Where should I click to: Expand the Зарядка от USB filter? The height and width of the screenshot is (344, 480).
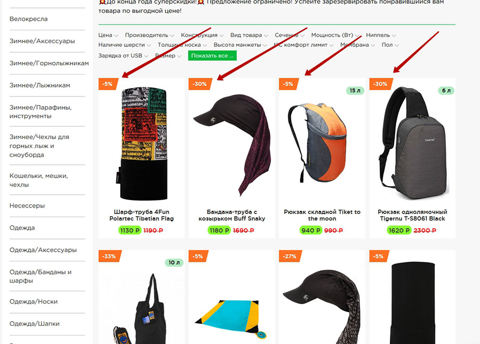click(x=123, y=55)
